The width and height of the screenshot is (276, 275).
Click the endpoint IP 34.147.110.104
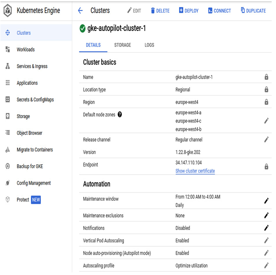pyautogui.click(x=189, y=162)
